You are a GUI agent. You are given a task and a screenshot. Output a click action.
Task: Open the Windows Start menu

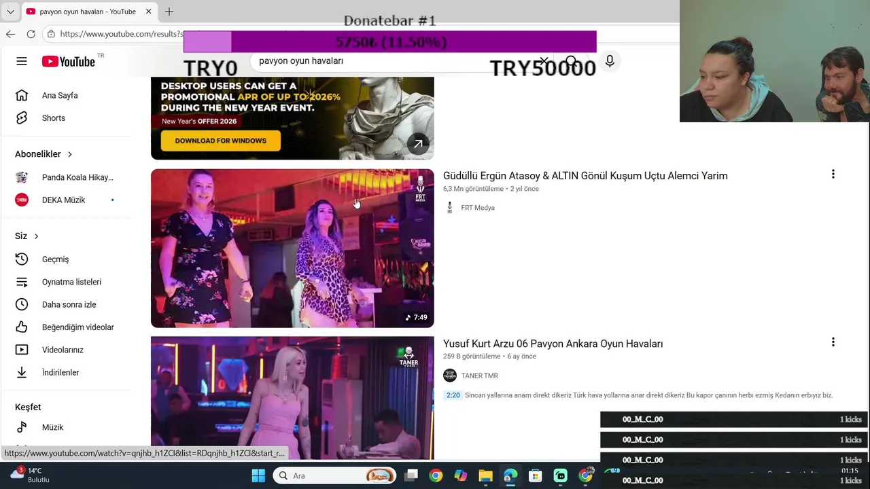click(258, 476)
